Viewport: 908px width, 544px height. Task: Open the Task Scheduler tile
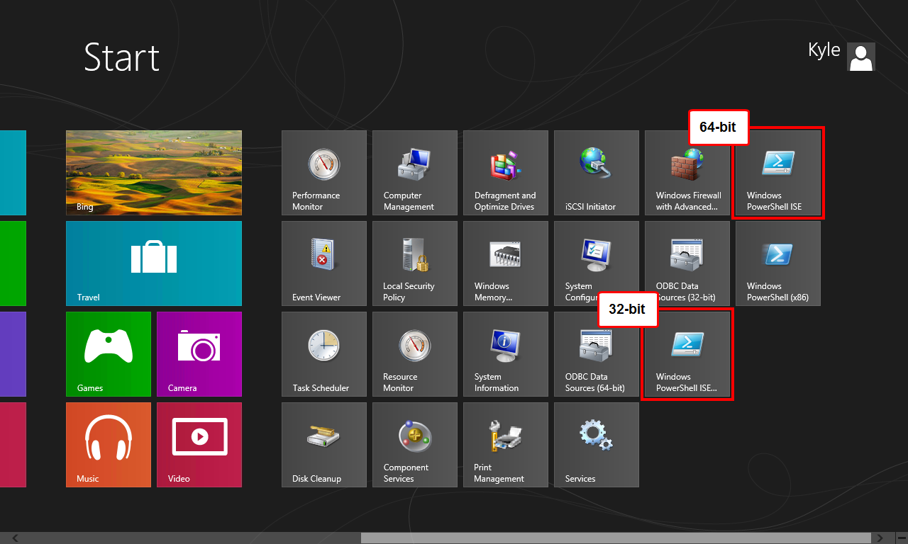pyautogui.click(x=324, y=354)
